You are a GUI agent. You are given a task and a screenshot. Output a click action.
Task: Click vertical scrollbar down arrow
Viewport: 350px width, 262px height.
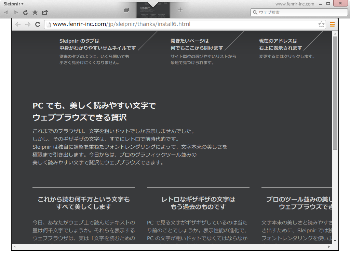(335, 241)
